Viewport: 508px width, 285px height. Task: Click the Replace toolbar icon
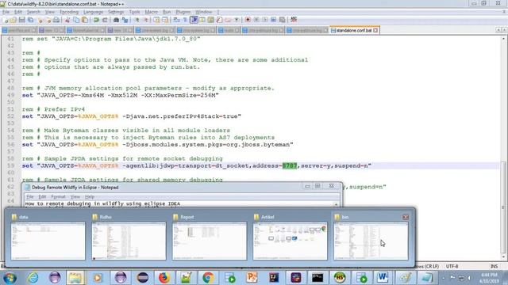pyautogui.click(x=125, y=20)
